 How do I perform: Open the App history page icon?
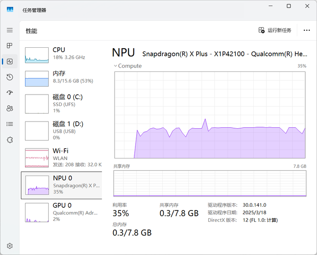pyautogui.click(x=9, y=77)
